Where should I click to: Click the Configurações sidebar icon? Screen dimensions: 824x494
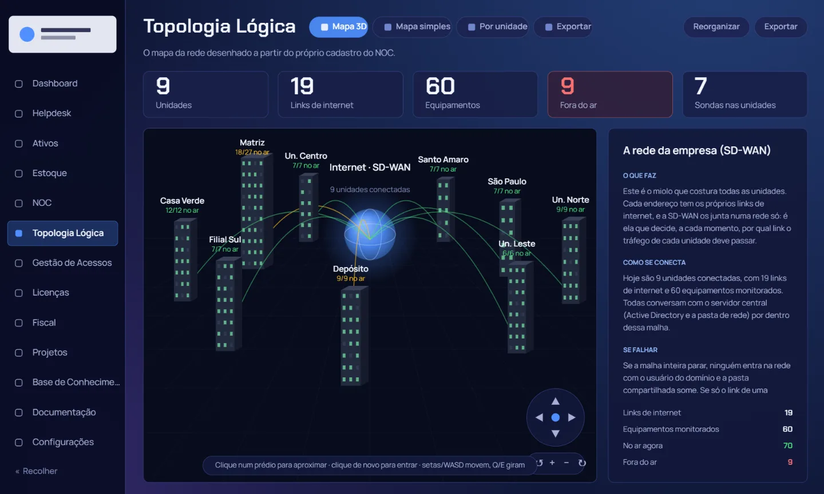tap(19, 442)
